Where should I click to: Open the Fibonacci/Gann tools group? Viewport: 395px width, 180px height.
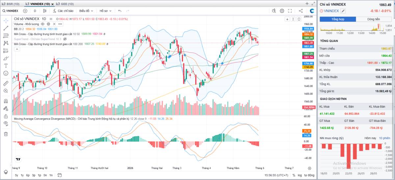point(6,36)
